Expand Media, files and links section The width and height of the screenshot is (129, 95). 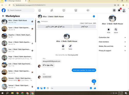pyautogui.click(x=112, y=46)
